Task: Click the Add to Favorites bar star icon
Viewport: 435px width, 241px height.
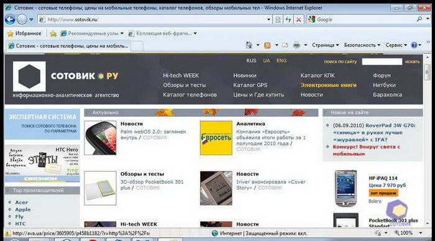Action: pyautogui.click(x=53, y=34)
